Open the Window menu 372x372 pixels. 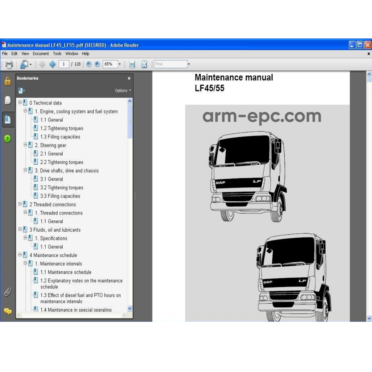[72, 54]
